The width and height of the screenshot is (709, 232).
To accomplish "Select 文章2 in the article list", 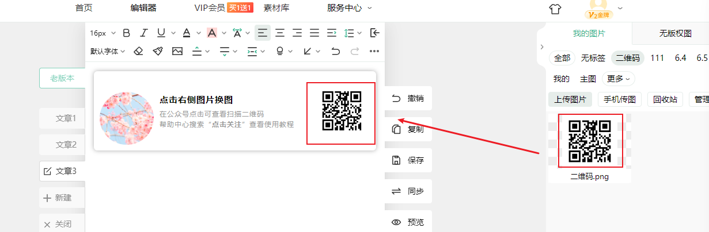I will pyautogui.click(x=62, y=145).
